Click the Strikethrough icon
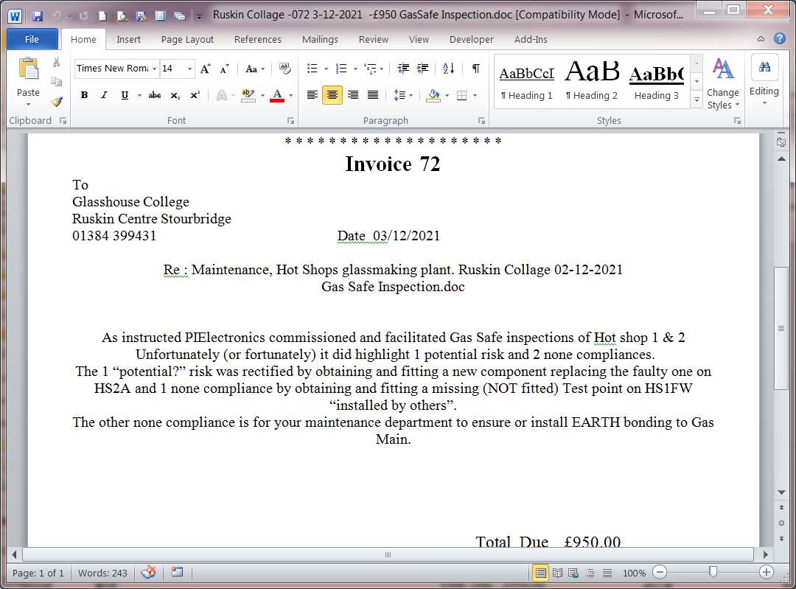This screenshot has width=796, height=589. (x=155, y=95)
